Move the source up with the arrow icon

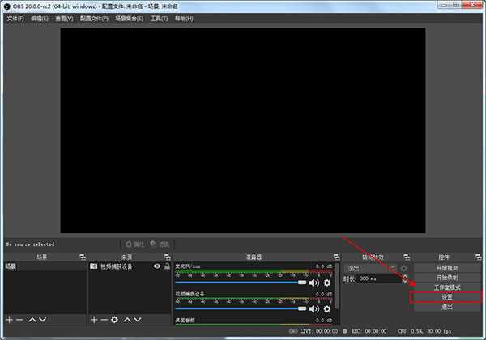(129, 320)
